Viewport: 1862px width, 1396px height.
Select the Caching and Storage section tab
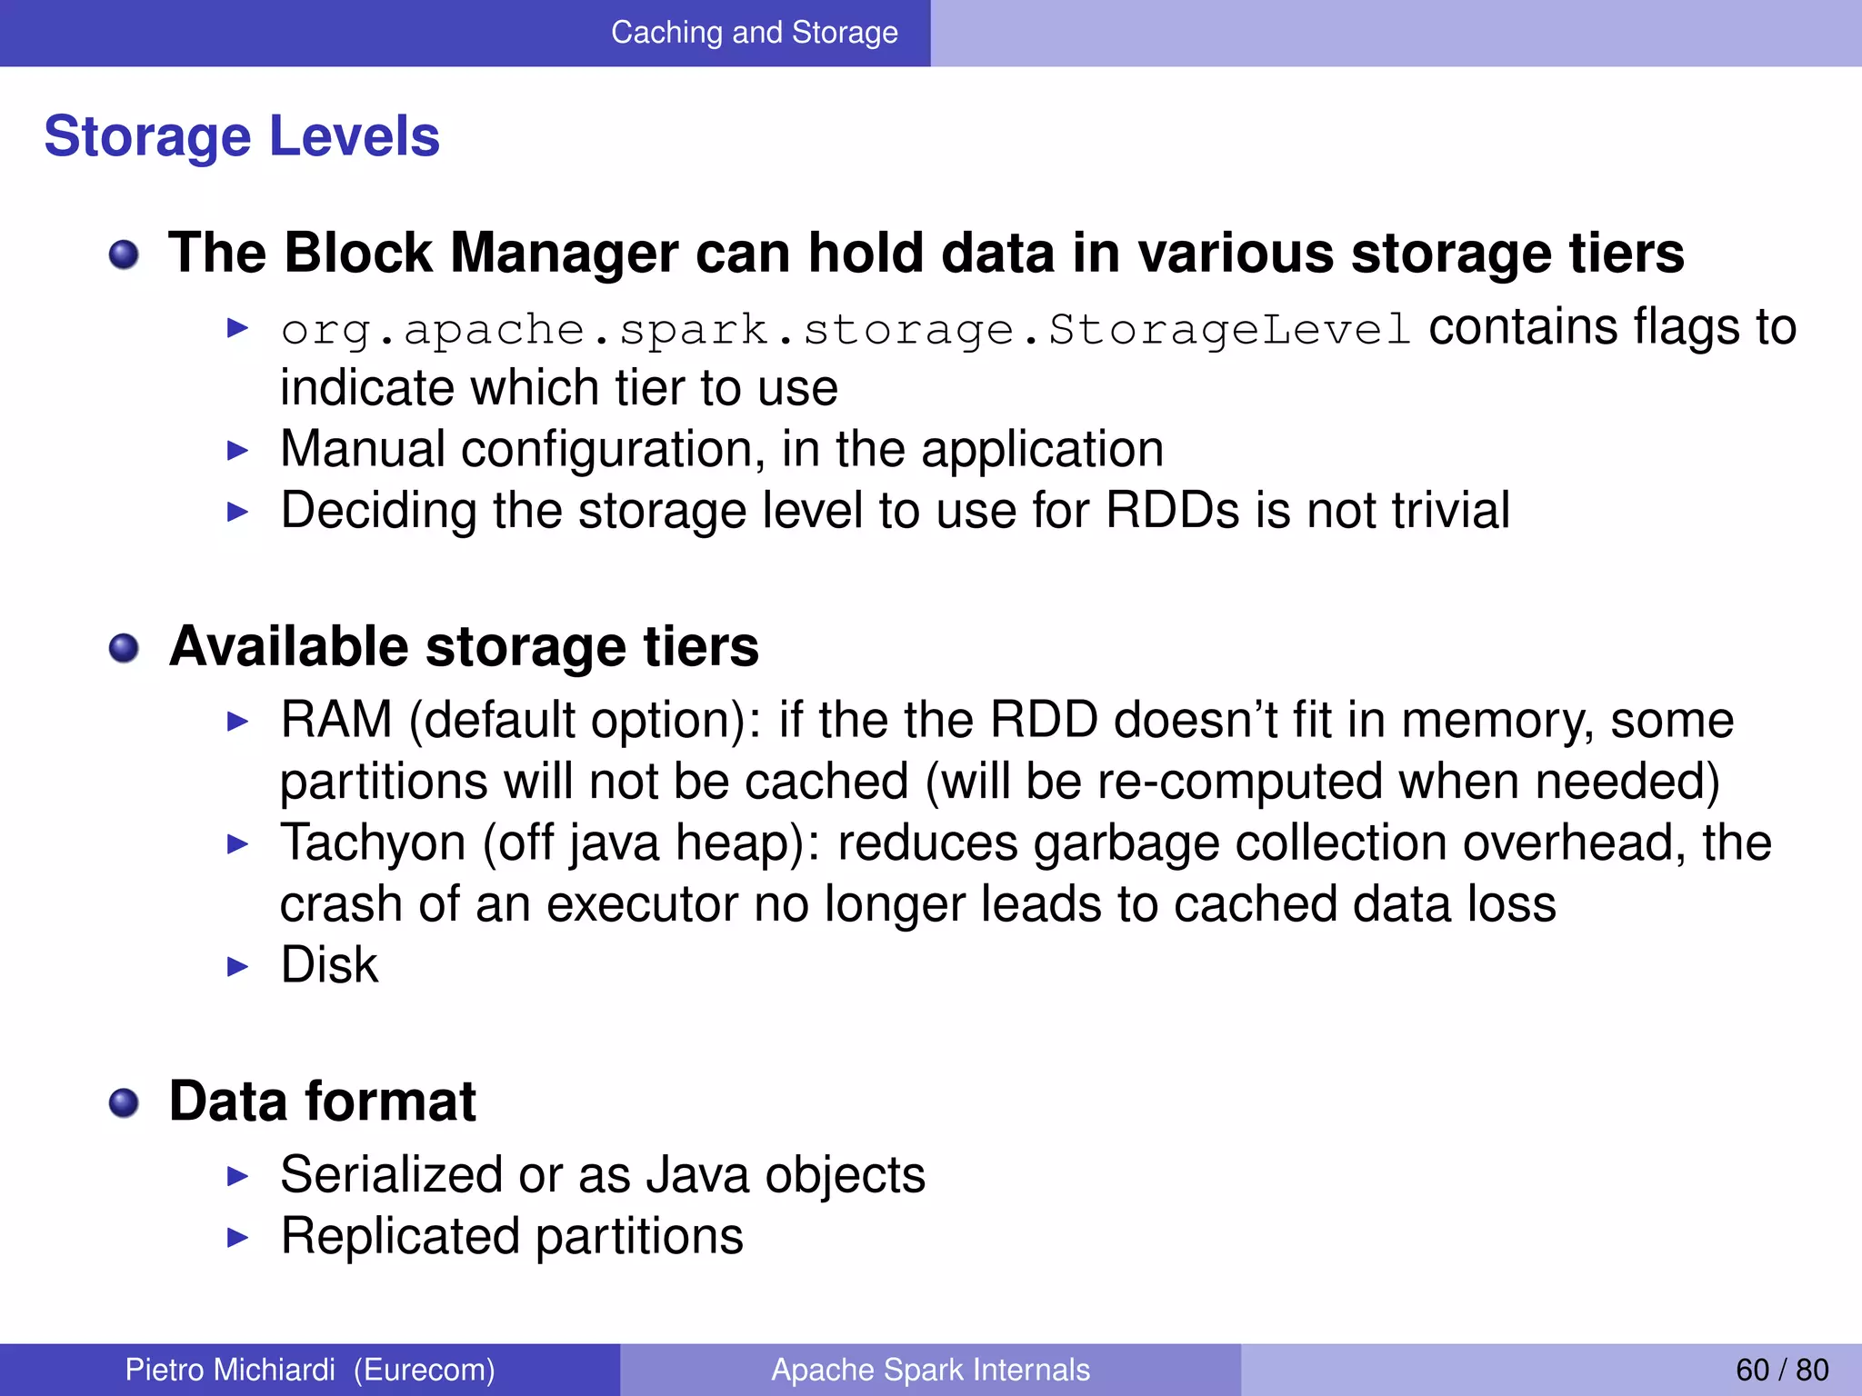tap(754, 33)
